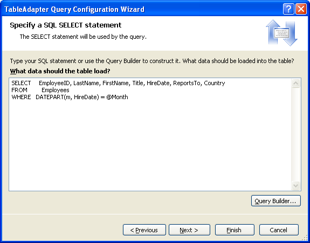
Task: Cancel the query configuration wizard
Action: [x=279, y=230]
